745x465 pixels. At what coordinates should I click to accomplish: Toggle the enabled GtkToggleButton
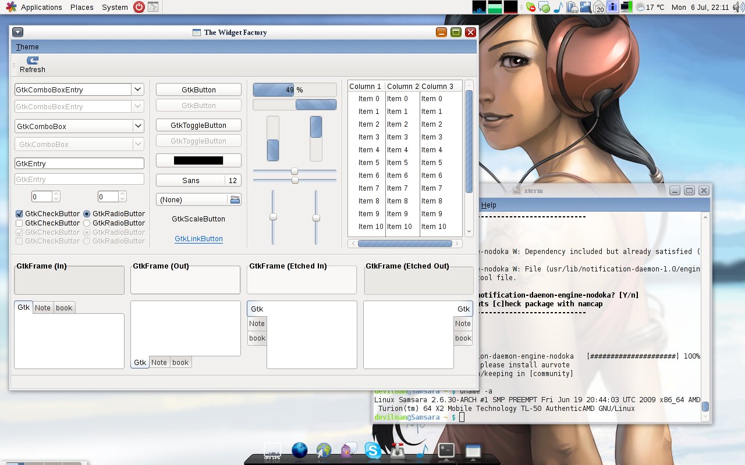click(x=198, y=125)
